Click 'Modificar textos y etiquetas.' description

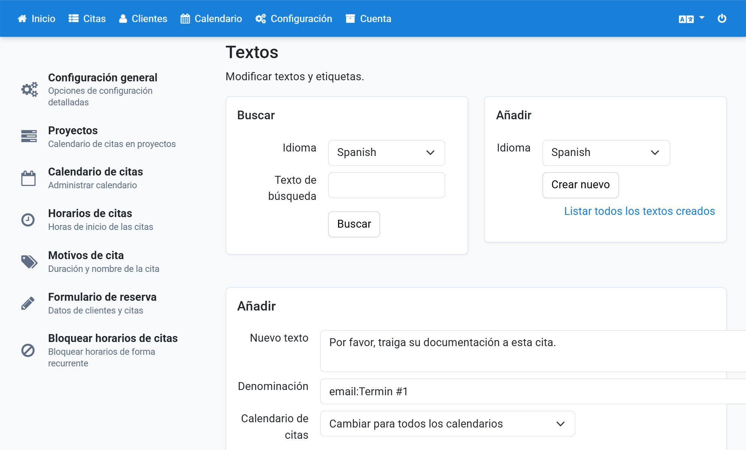[x=295, y=76]
